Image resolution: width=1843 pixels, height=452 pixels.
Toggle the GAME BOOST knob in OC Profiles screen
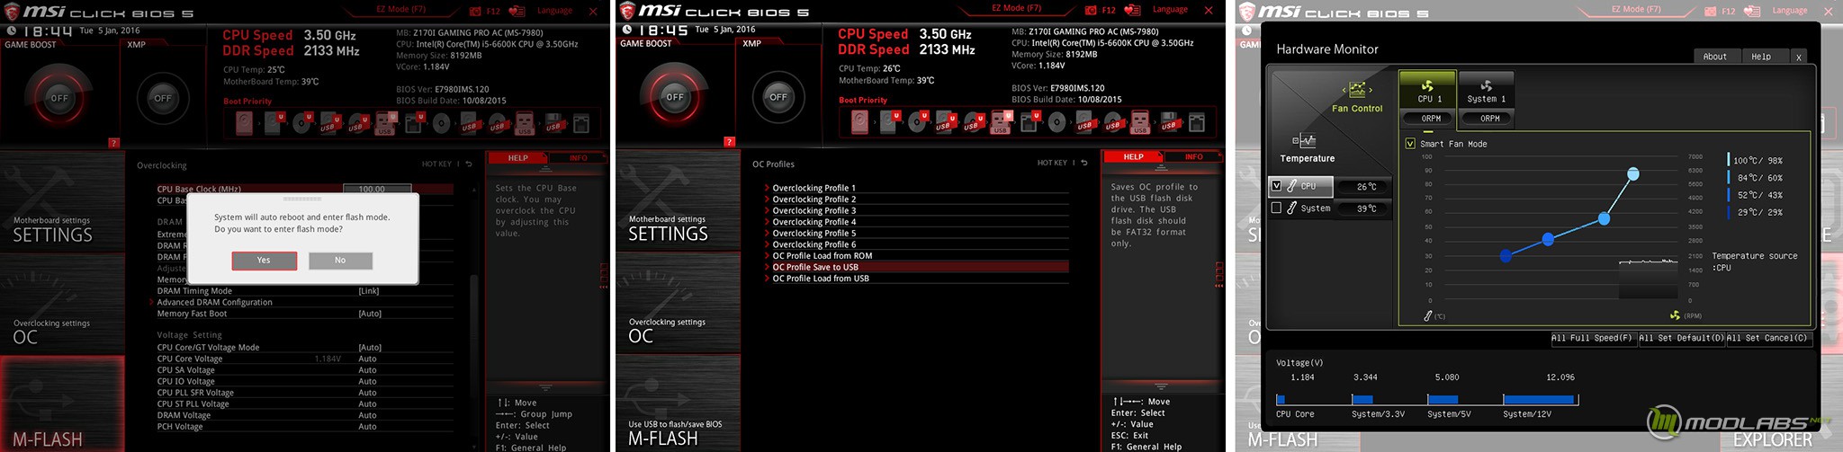(675, 97)
